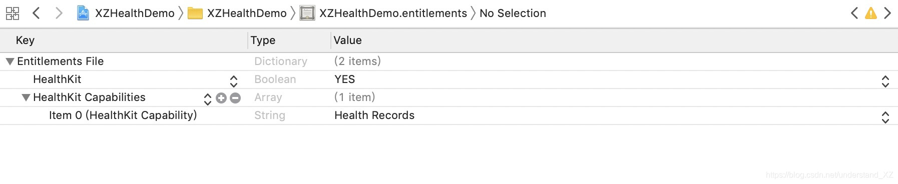The width and height of the screenshot is (898, 184).
Task: Jump to previous issue arrow
Action: (854, 13)
